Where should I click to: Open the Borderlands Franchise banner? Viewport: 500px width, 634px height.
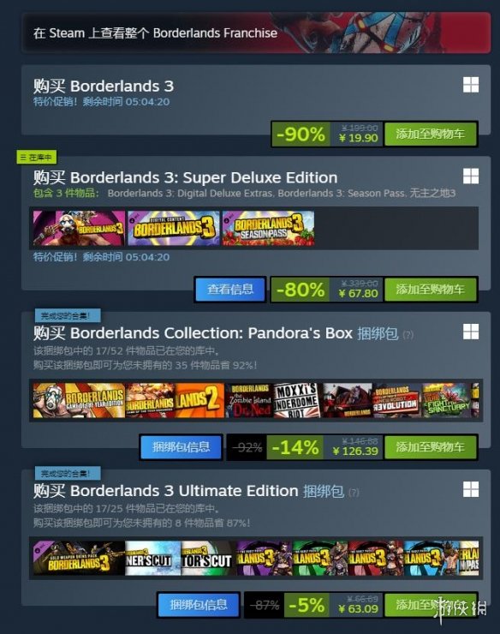click(x=256, y=33)
